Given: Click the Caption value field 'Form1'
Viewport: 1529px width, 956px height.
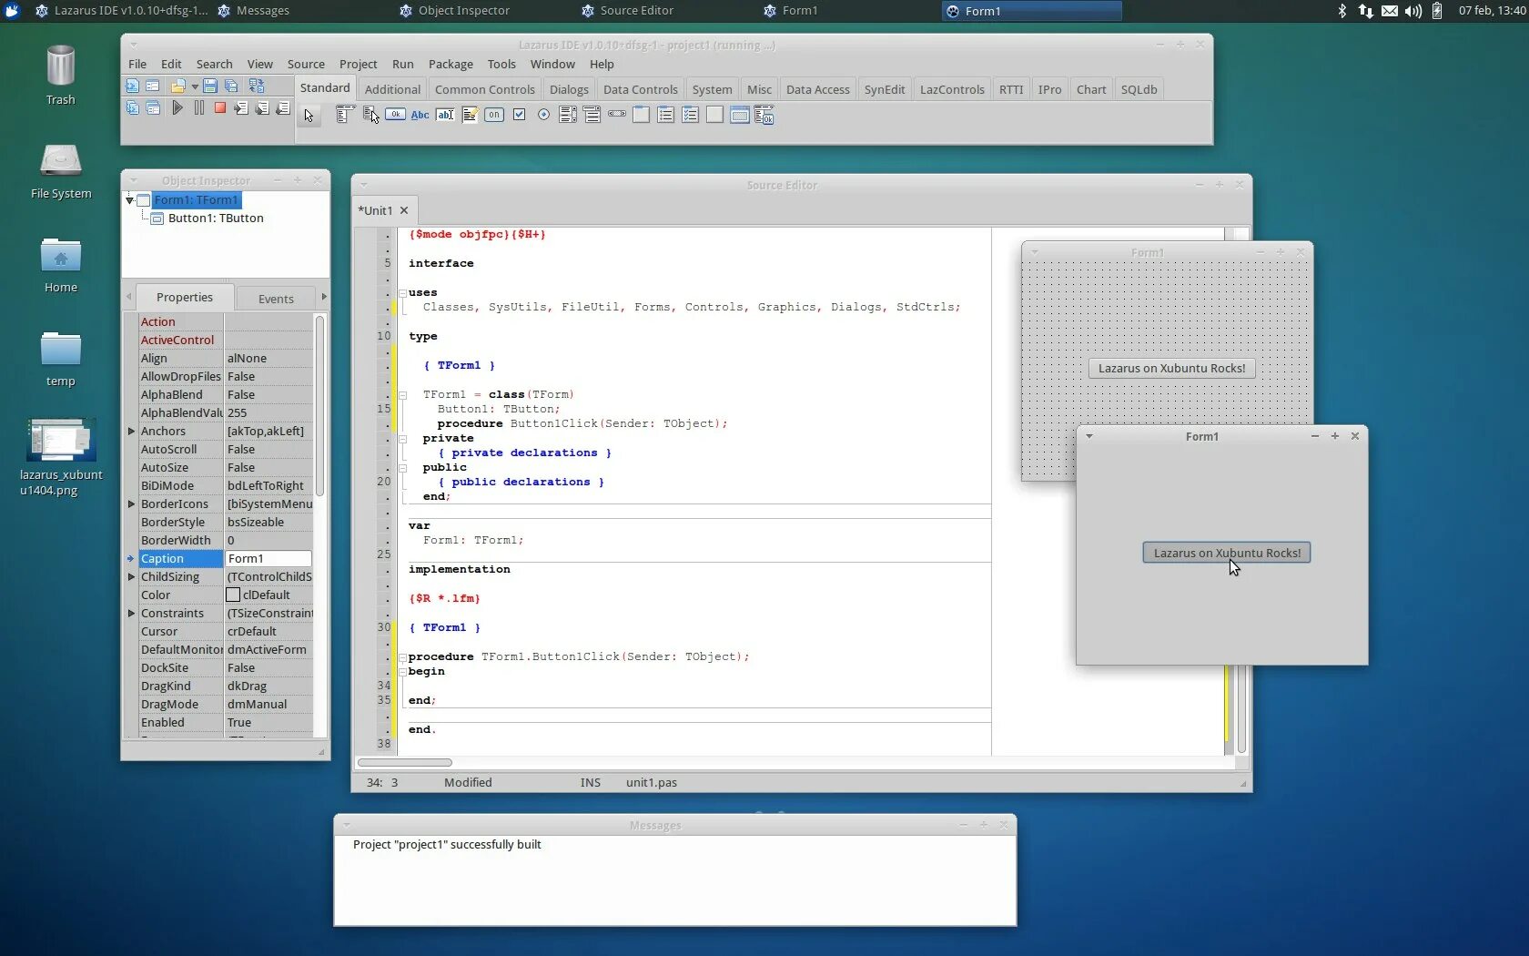Looking at the screenshot, I should tap(268, 558).
